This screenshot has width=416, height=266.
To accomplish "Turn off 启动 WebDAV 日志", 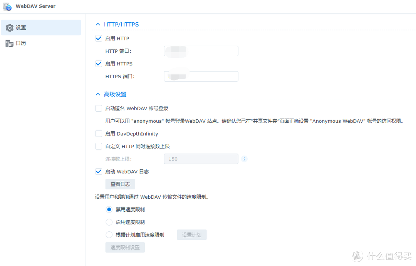I will pos(99,171).
